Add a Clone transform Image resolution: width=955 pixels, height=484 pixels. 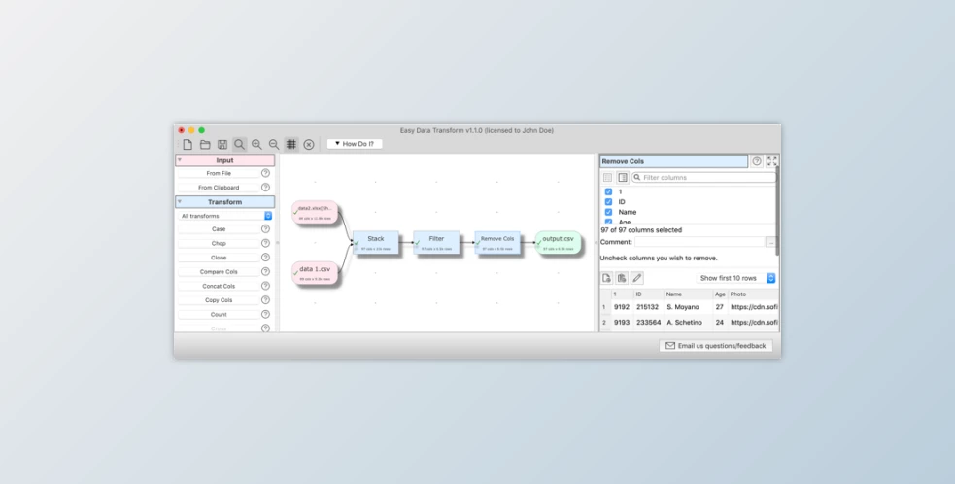pyautogui.click(x=219, y=258)
